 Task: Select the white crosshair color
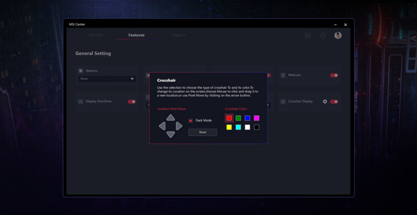(x=248, y=127)
